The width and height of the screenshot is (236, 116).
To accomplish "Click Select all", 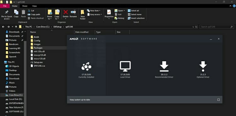I will [x=133, y=11].
